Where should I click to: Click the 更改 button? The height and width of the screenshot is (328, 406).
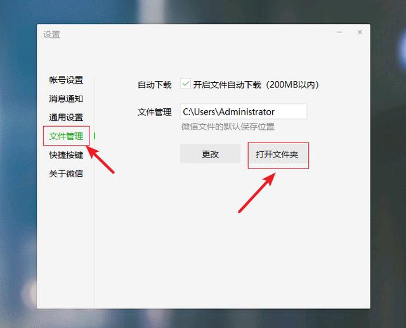pyautogui.click(x=210, y=155)
